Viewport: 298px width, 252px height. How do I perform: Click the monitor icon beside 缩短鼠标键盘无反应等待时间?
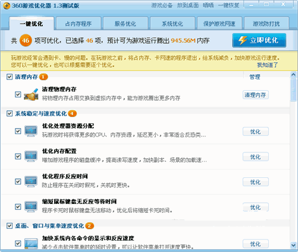tap(31, 207)
